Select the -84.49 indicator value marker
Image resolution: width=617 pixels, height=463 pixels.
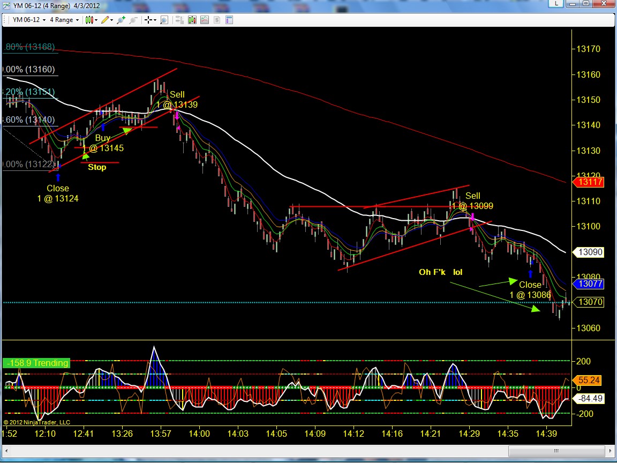click(588, 399)
